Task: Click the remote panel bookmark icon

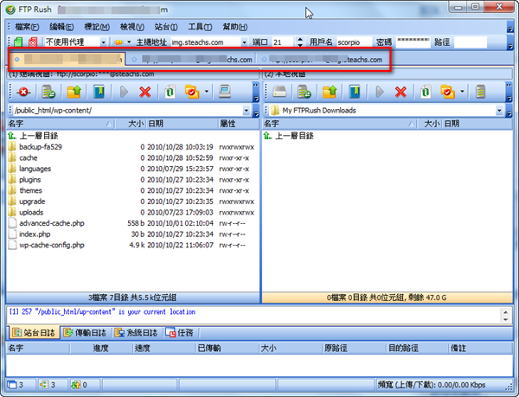Action: click(99, 92)
